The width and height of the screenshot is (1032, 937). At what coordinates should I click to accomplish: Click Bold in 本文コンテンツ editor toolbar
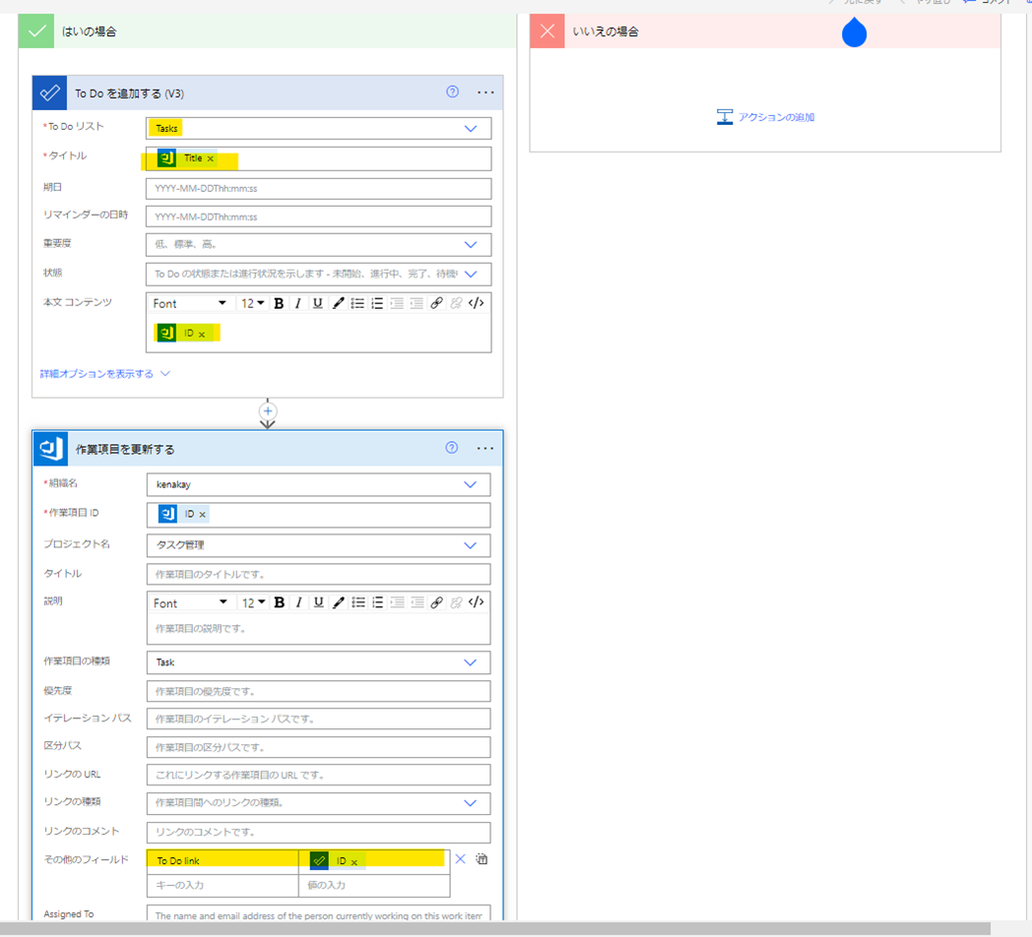[x=279, y=303]
